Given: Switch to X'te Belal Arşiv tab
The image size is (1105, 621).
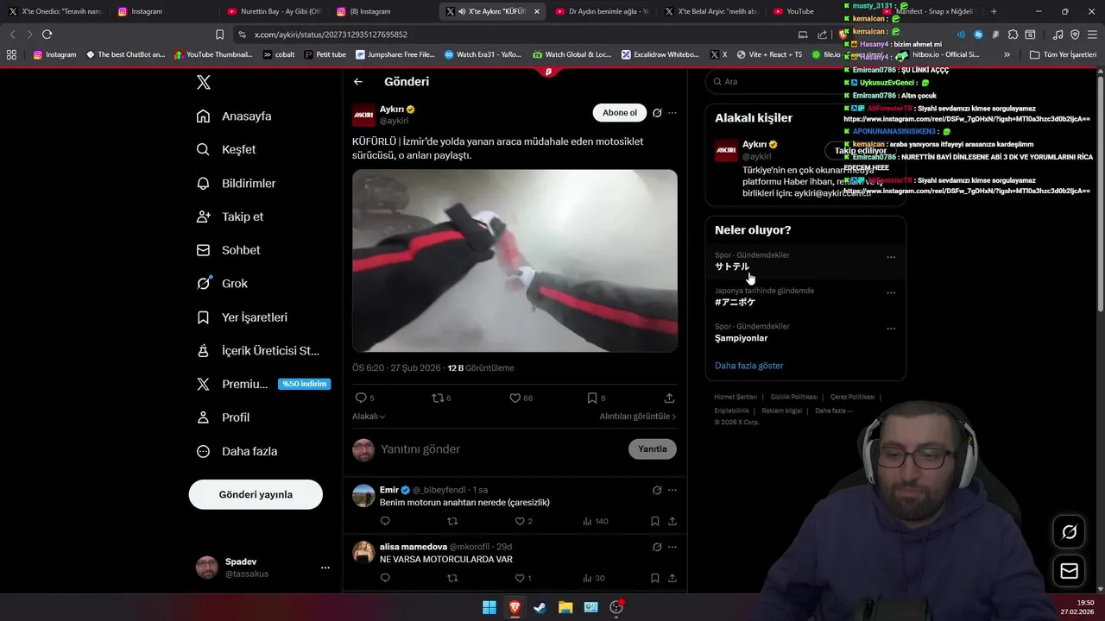Looking at the screenshot, I should (x=711, y=11).
